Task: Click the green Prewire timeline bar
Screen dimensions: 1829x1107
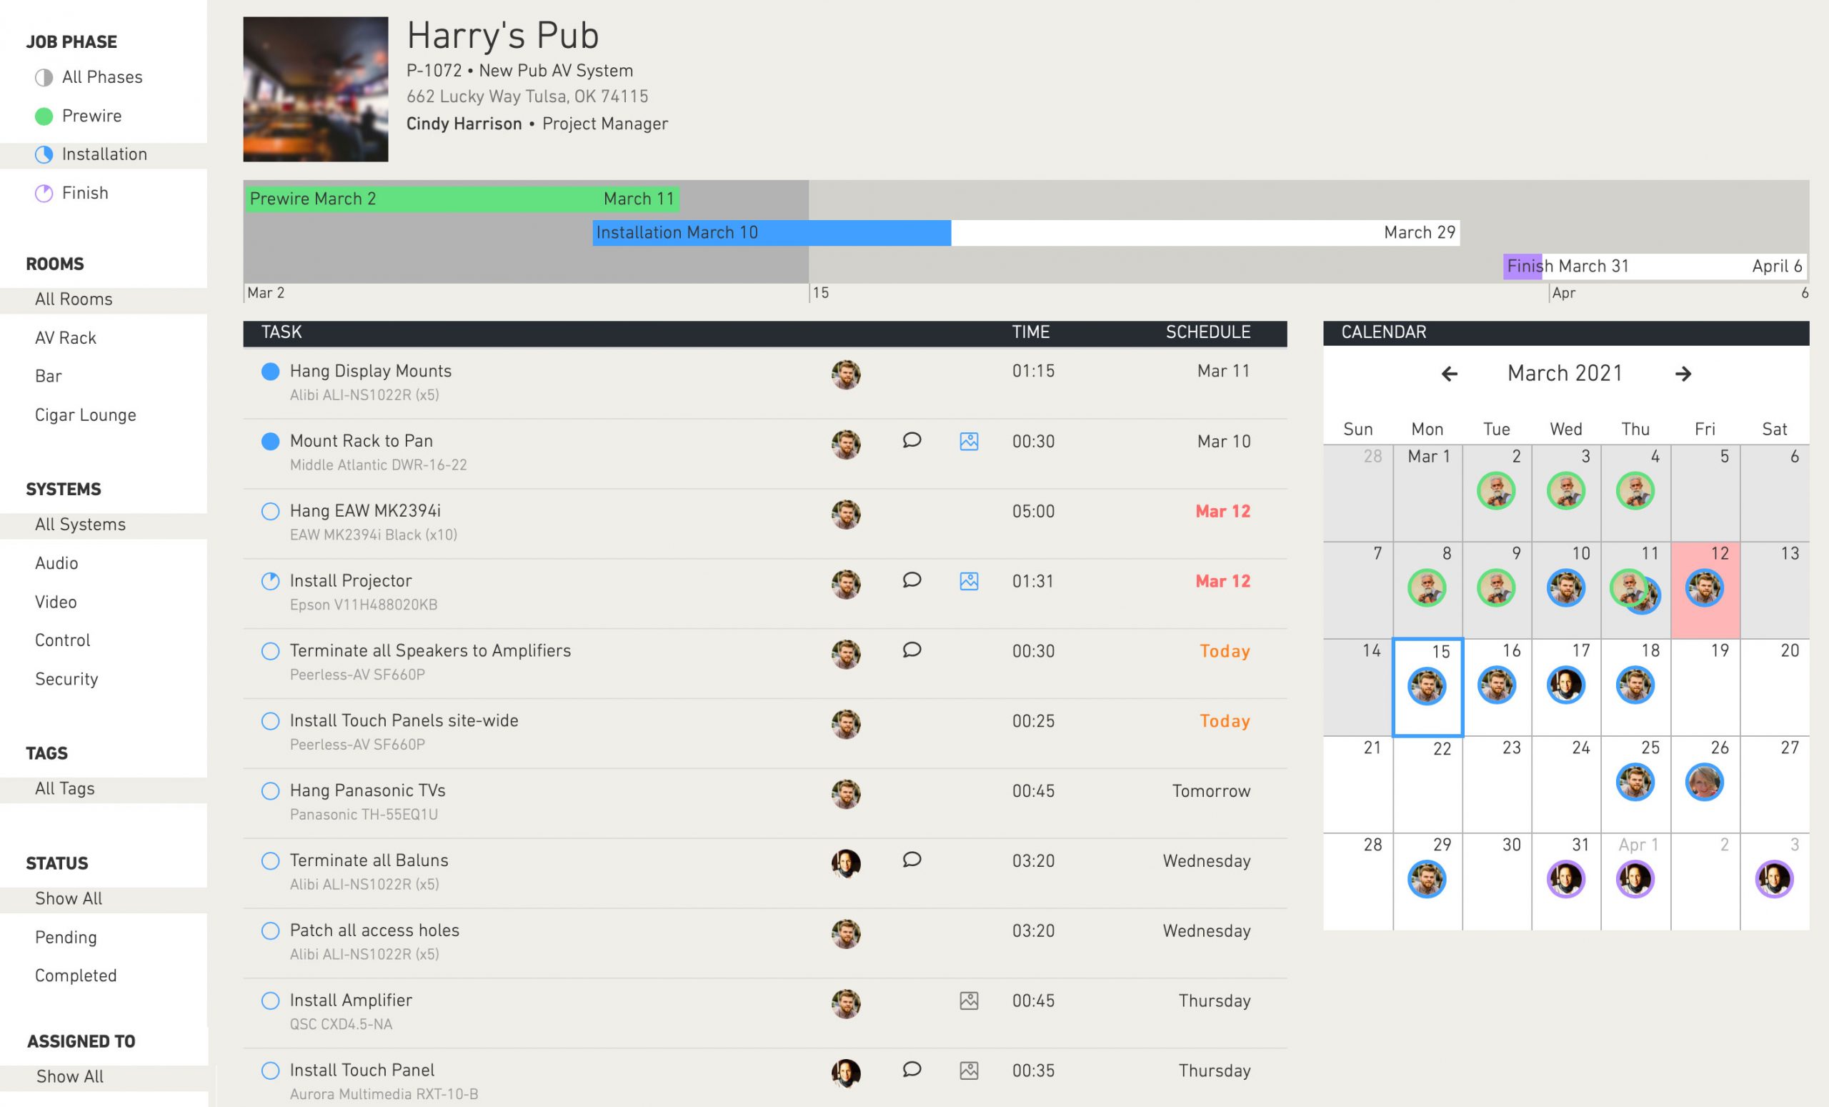Action: click(462, 198)
